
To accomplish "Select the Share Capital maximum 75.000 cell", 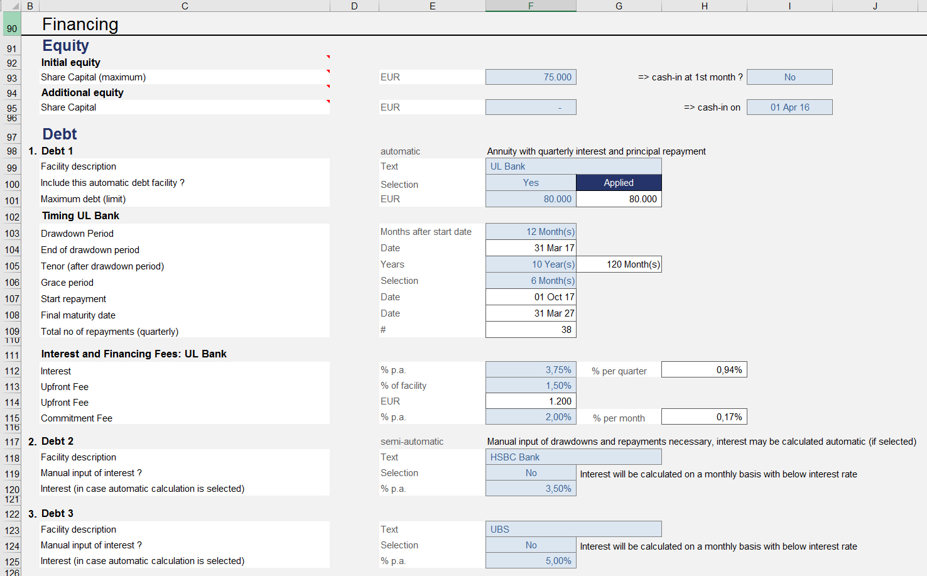I will click(x=531, y=77).
